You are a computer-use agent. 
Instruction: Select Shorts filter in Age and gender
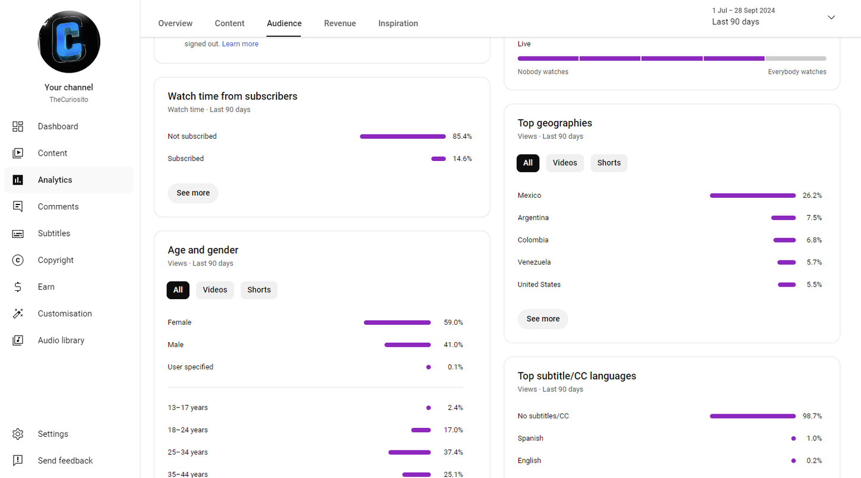pyautogui.click(x=259, y=290)
